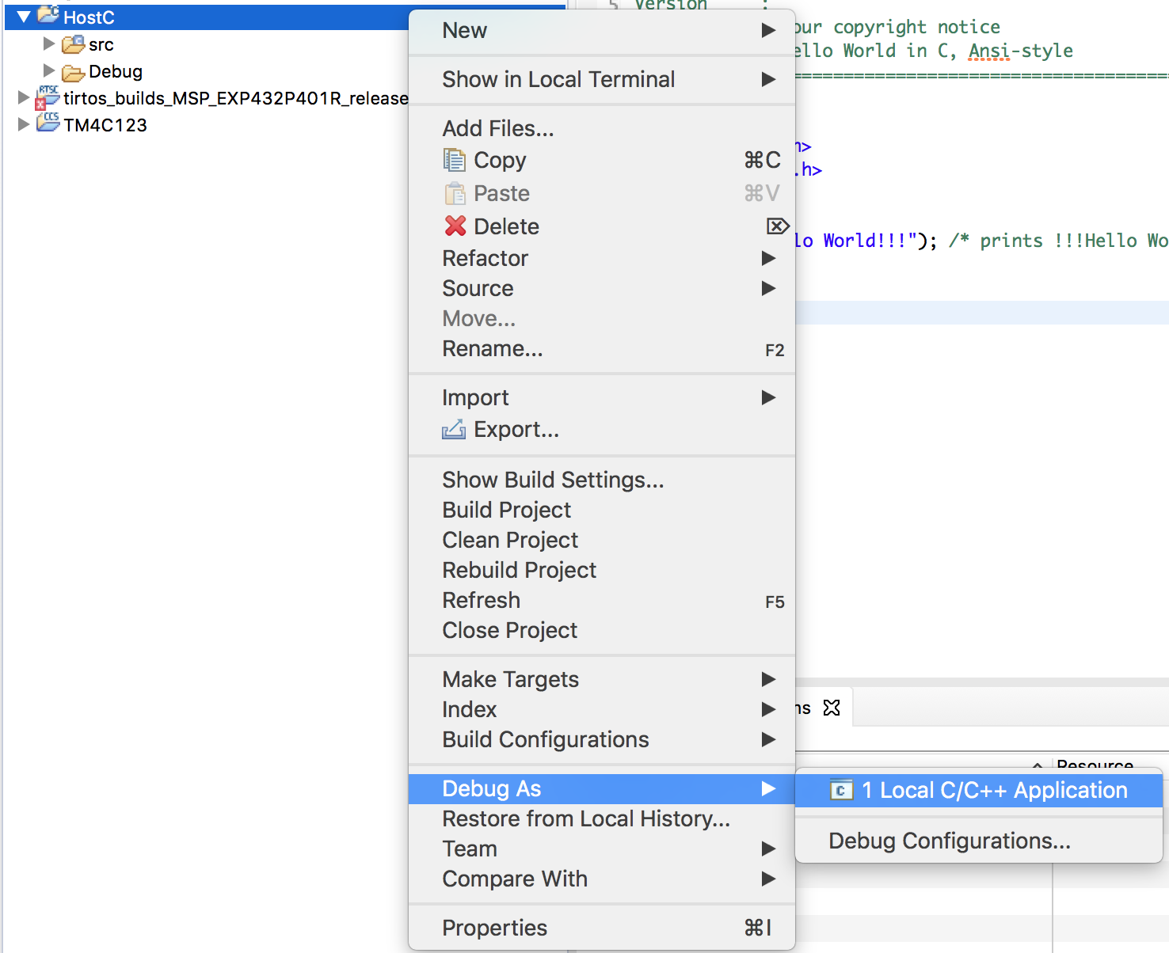
Task: Expand the TM4C123 project
Action: pos(24,124)
